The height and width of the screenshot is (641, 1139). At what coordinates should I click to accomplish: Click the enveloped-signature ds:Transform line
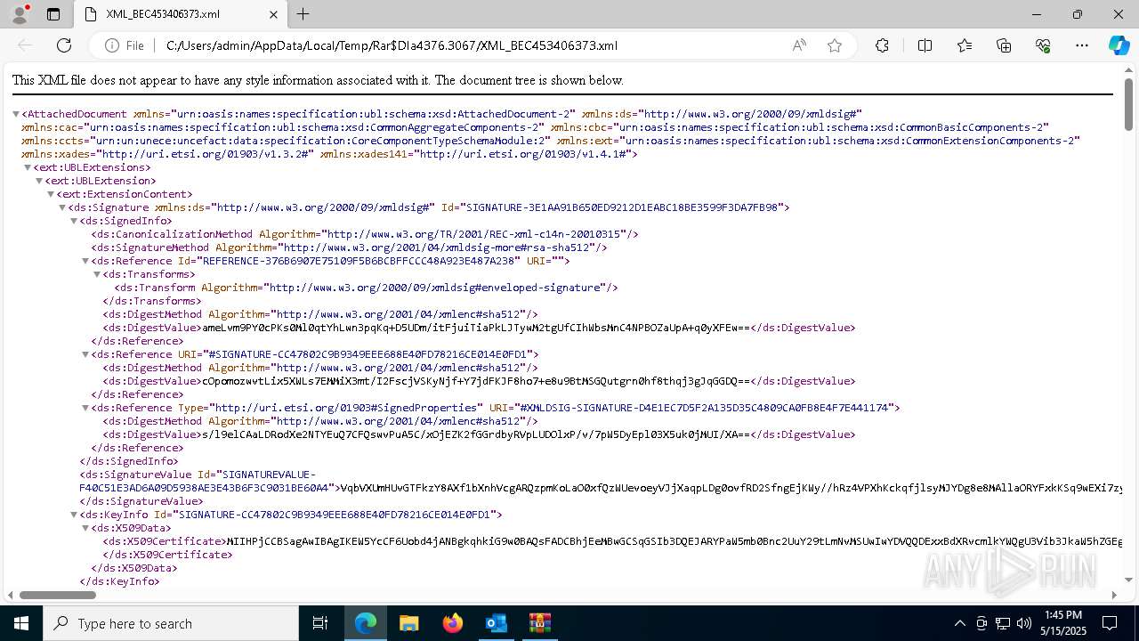click(366, 288)
